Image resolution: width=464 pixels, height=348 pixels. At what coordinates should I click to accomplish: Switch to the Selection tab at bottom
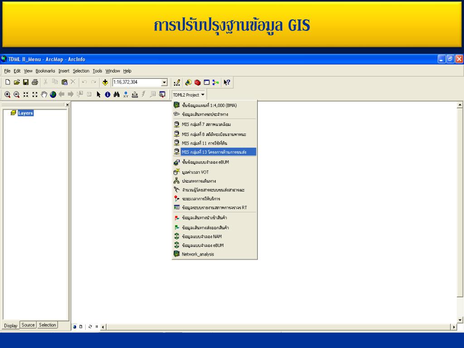coord(47,325)
